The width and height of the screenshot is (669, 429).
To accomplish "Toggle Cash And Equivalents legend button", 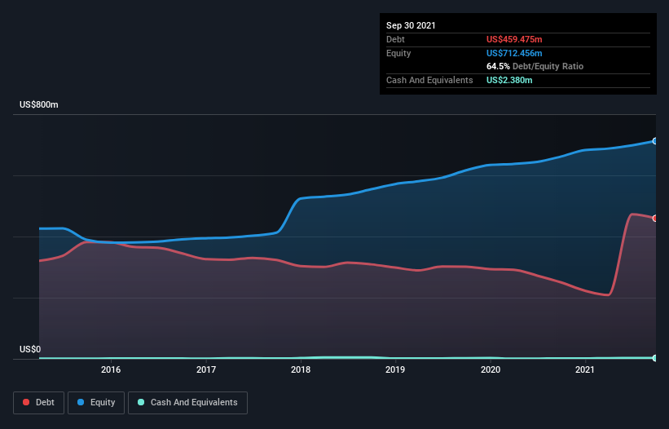I will [x=187, y=403].
